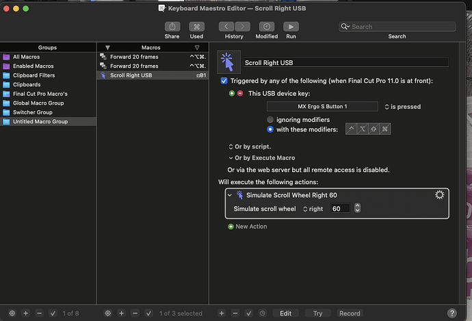Click the Scroll Right USB macro icon well
Image resolution: width=472 pixels, height=321 pixels.
(x=228, y=62)
